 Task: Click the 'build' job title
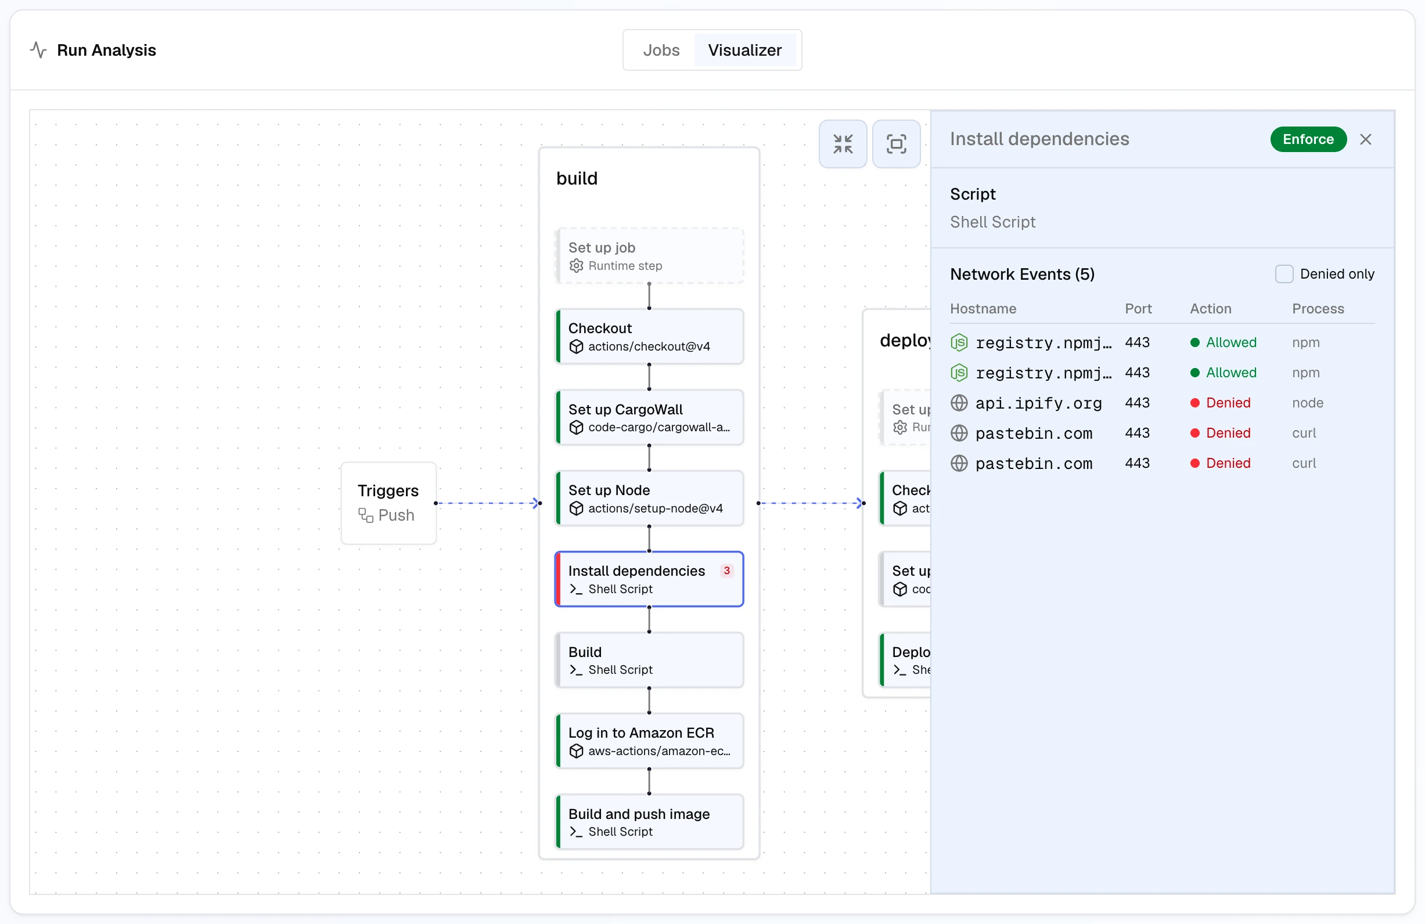(x=577, y=178)
